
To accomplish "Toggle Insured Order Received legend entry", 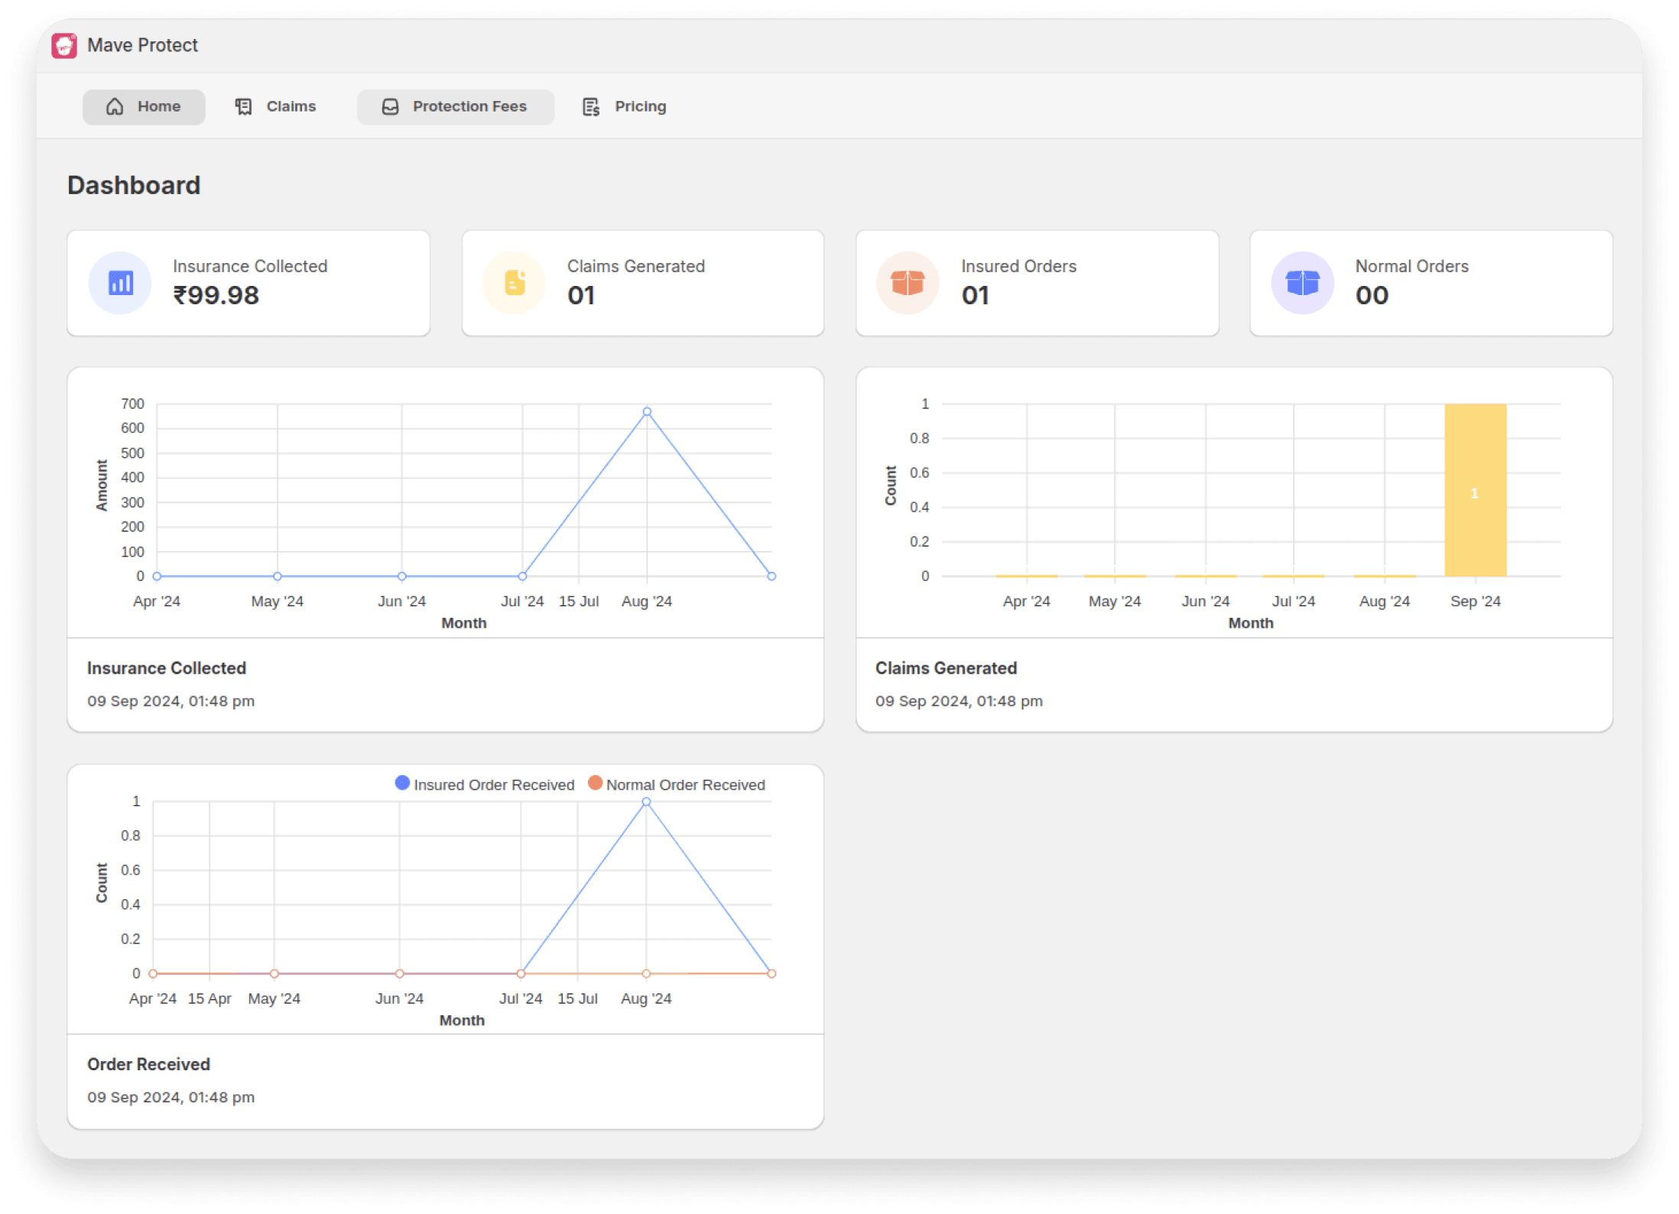I will pos(485,784).
